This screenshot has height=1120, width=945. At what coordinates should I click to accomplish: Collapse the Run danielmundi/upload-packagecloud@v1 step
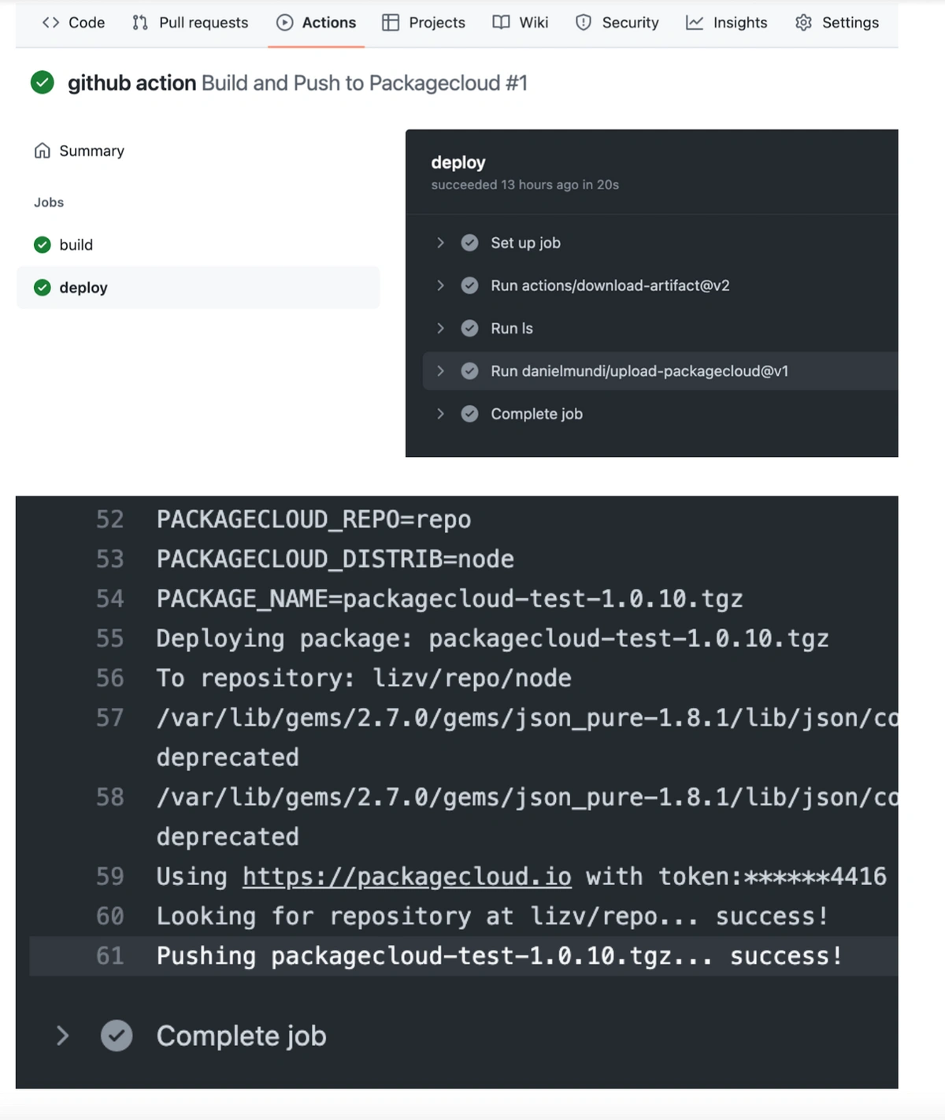(440, 371)
